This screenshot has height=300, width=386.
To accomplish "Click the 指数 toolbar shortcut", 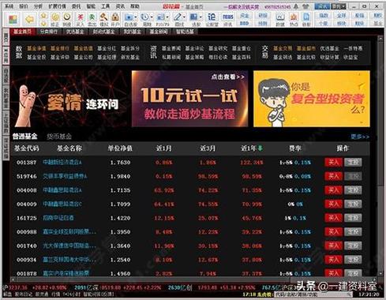I will coord(324,16).
